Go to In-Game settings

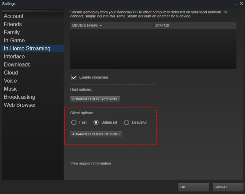(x=14, y=40)
